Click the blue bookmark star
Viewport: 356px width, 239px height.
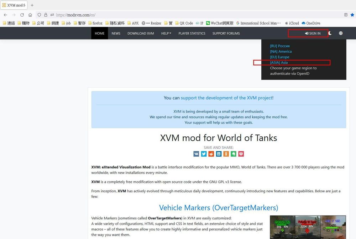point(352,15)
